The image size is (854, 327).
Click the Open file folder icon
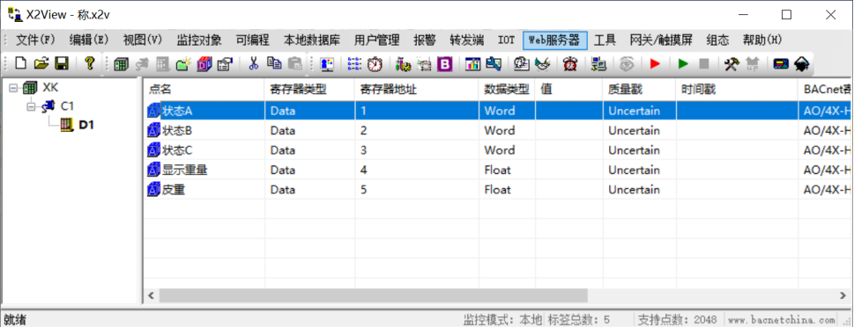pyautogui.click(x=41, y=63)
